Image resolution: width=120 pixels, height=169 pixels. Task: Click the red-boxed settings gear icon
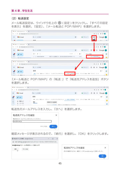pyautogui.click(x=94, y=37)
